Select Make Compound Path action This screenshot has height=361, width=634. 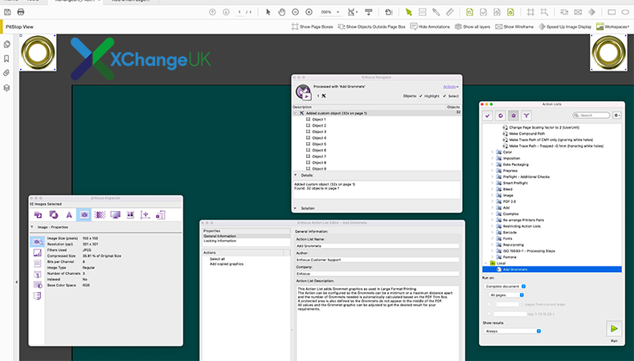pos(527,134)
